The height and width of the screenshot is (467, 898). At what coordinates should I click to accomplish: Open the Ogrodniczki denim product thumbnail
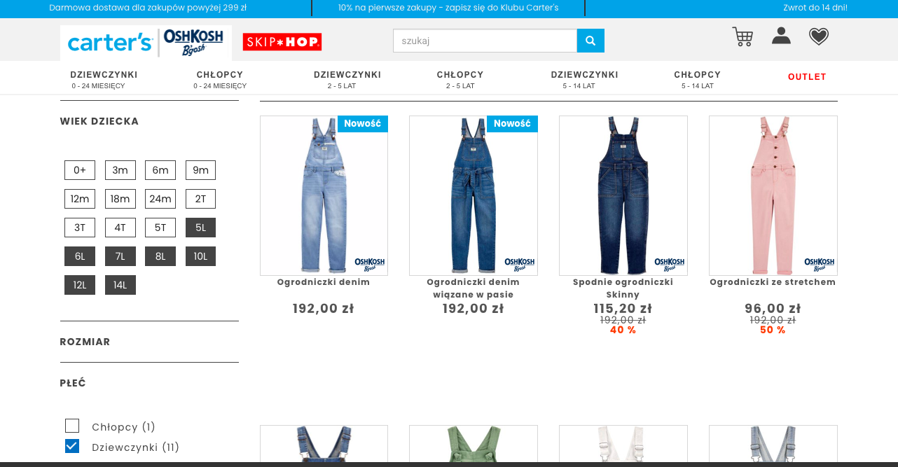(324, 195)
